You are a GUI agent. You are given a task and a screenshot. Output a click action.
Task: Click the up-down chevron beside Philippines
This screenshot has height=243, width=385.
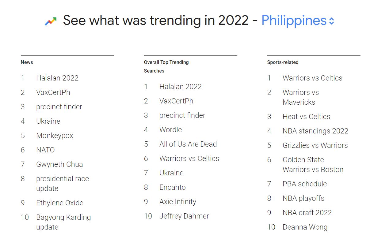[331, 21]
